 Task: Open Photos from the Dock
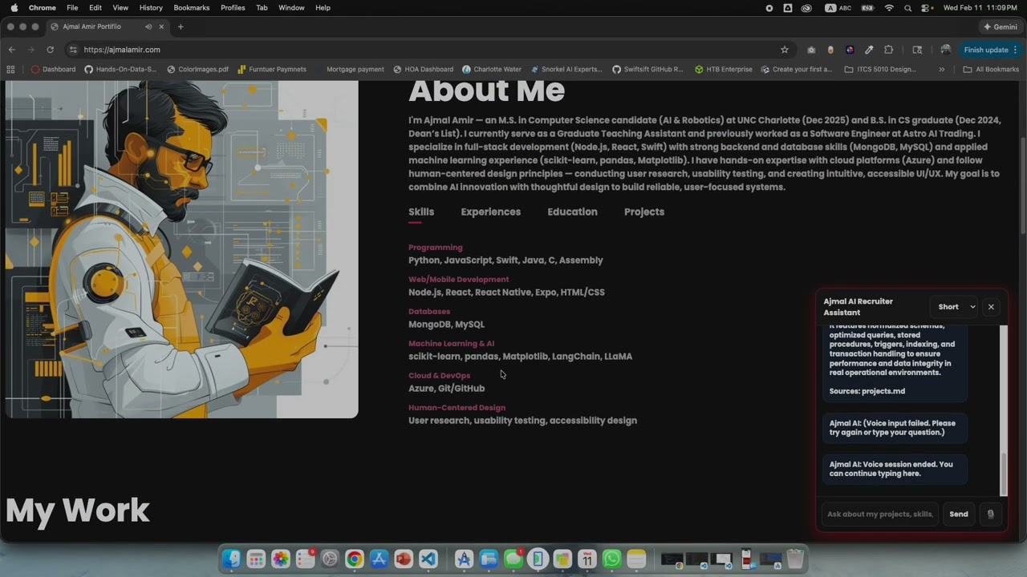point(280,559)
